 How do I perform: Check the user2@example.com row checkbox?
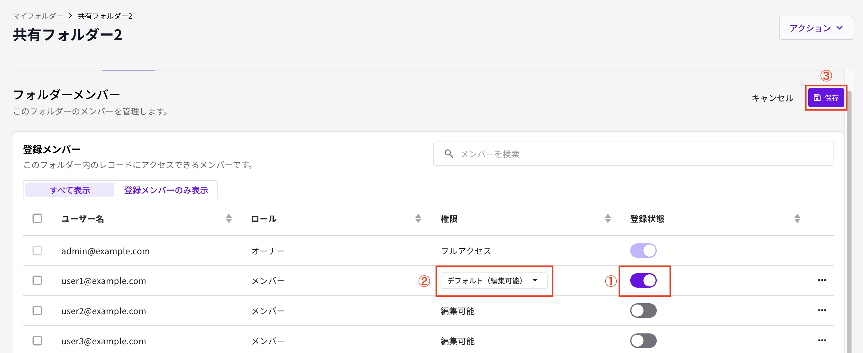[x=37, y=311]
